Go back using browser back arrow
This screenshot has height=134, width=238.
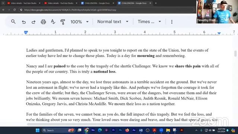point(3,10)
